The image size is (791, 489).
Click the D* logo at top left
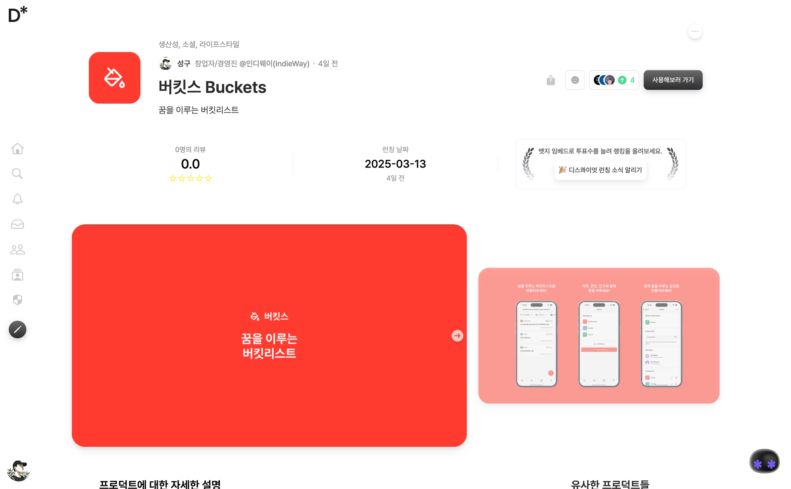click(18, 15)
